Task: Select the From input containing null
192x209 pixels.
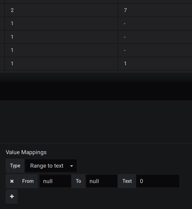Action: [55, 181]
